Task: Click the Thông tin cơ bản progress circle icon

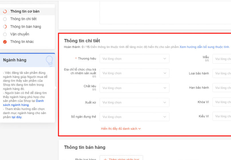Action: pos(5,12)
